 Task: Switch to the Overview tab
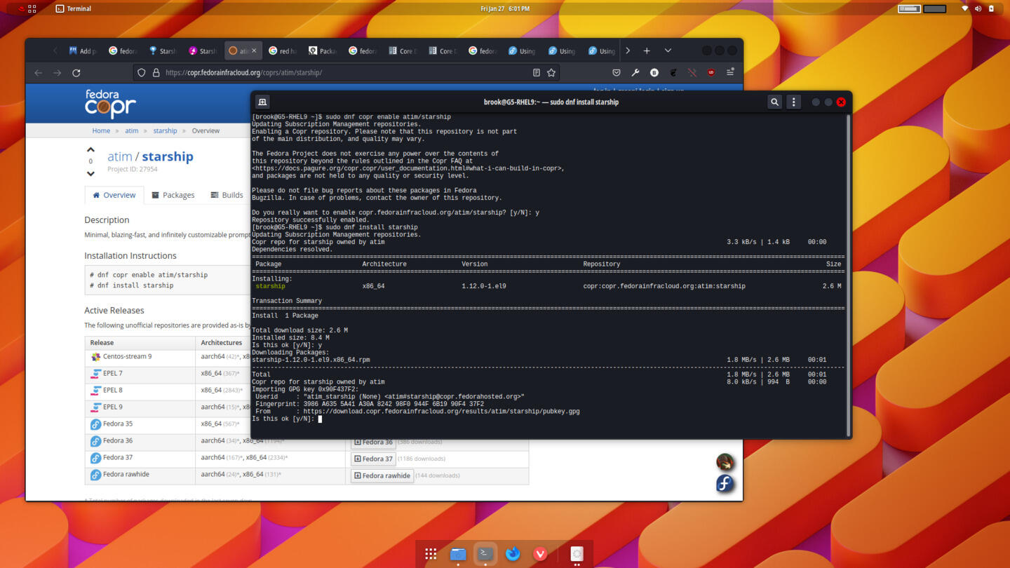(x=114, y=195)
